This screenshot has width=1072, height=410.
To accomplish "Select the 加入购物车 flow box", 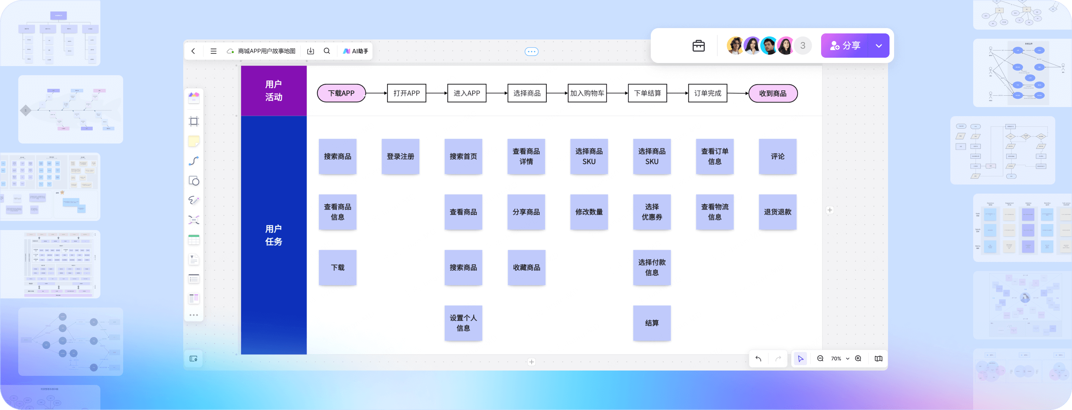I will click(587, 93).
